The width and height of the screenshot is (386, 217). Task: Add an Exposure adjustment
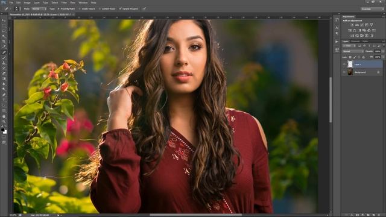pyautogui.click(x=367, y=25)
